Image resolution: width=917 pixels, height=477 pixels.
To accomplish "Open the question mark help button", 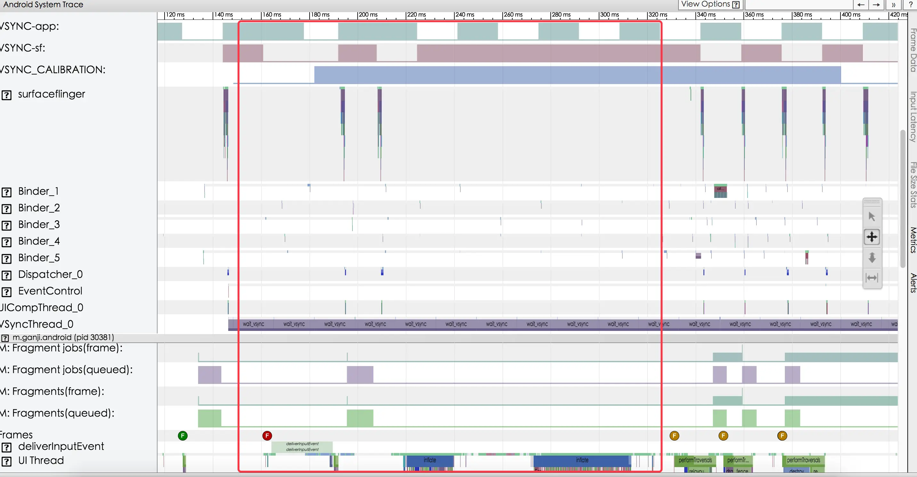I will point(910,4).
